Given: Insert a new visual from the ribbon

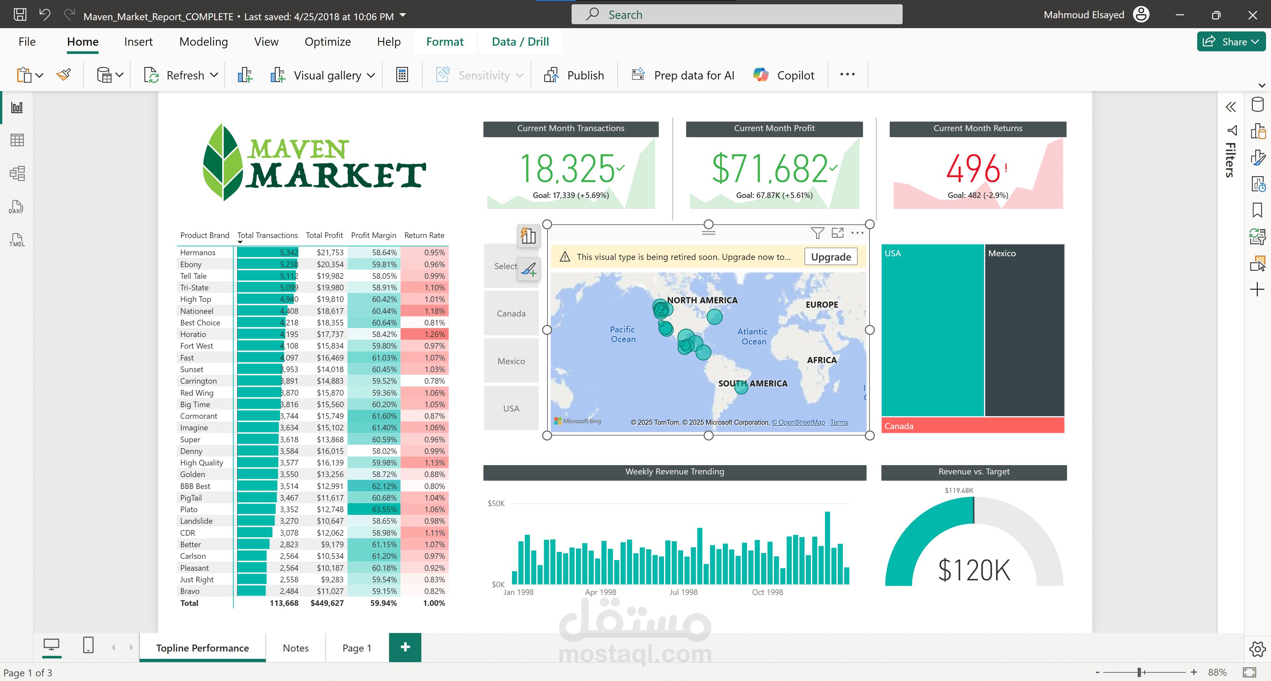Looking at the screenshot, I should click(245, 75).
